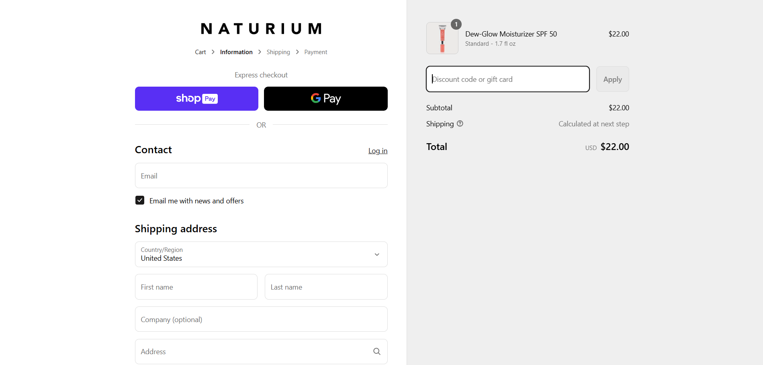Click the Payment breadcrumb step
Image resolution: width=763 pixels, height=365 pixels.
click(315, 52)
